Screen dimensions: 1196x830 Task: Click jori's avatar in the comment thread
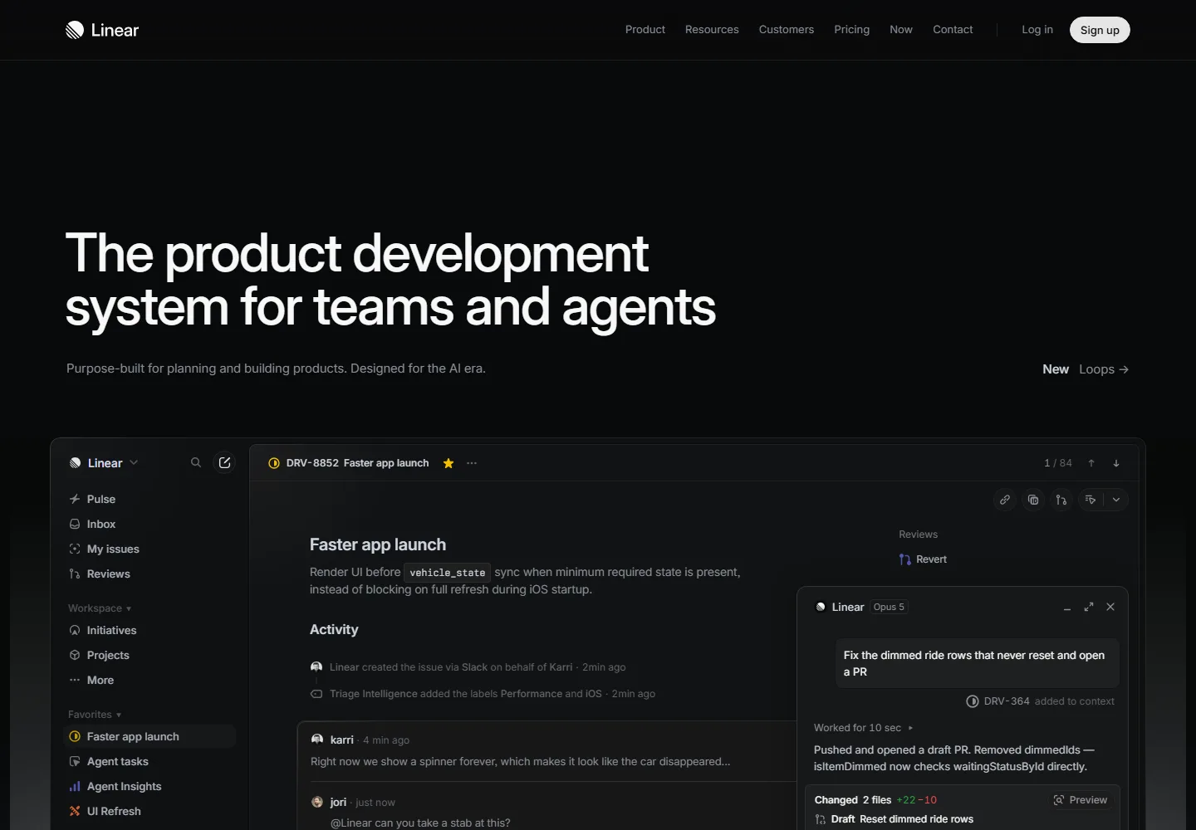point(317,802)
